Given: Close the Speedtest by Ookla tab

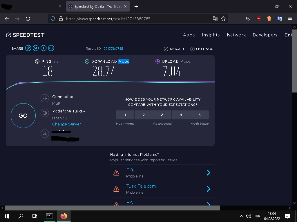Looking at the screenshot, I should pos(125,6).
